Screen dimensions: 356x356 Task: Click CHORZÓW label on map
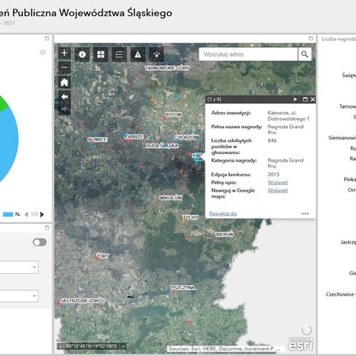(x=187, y=138)
